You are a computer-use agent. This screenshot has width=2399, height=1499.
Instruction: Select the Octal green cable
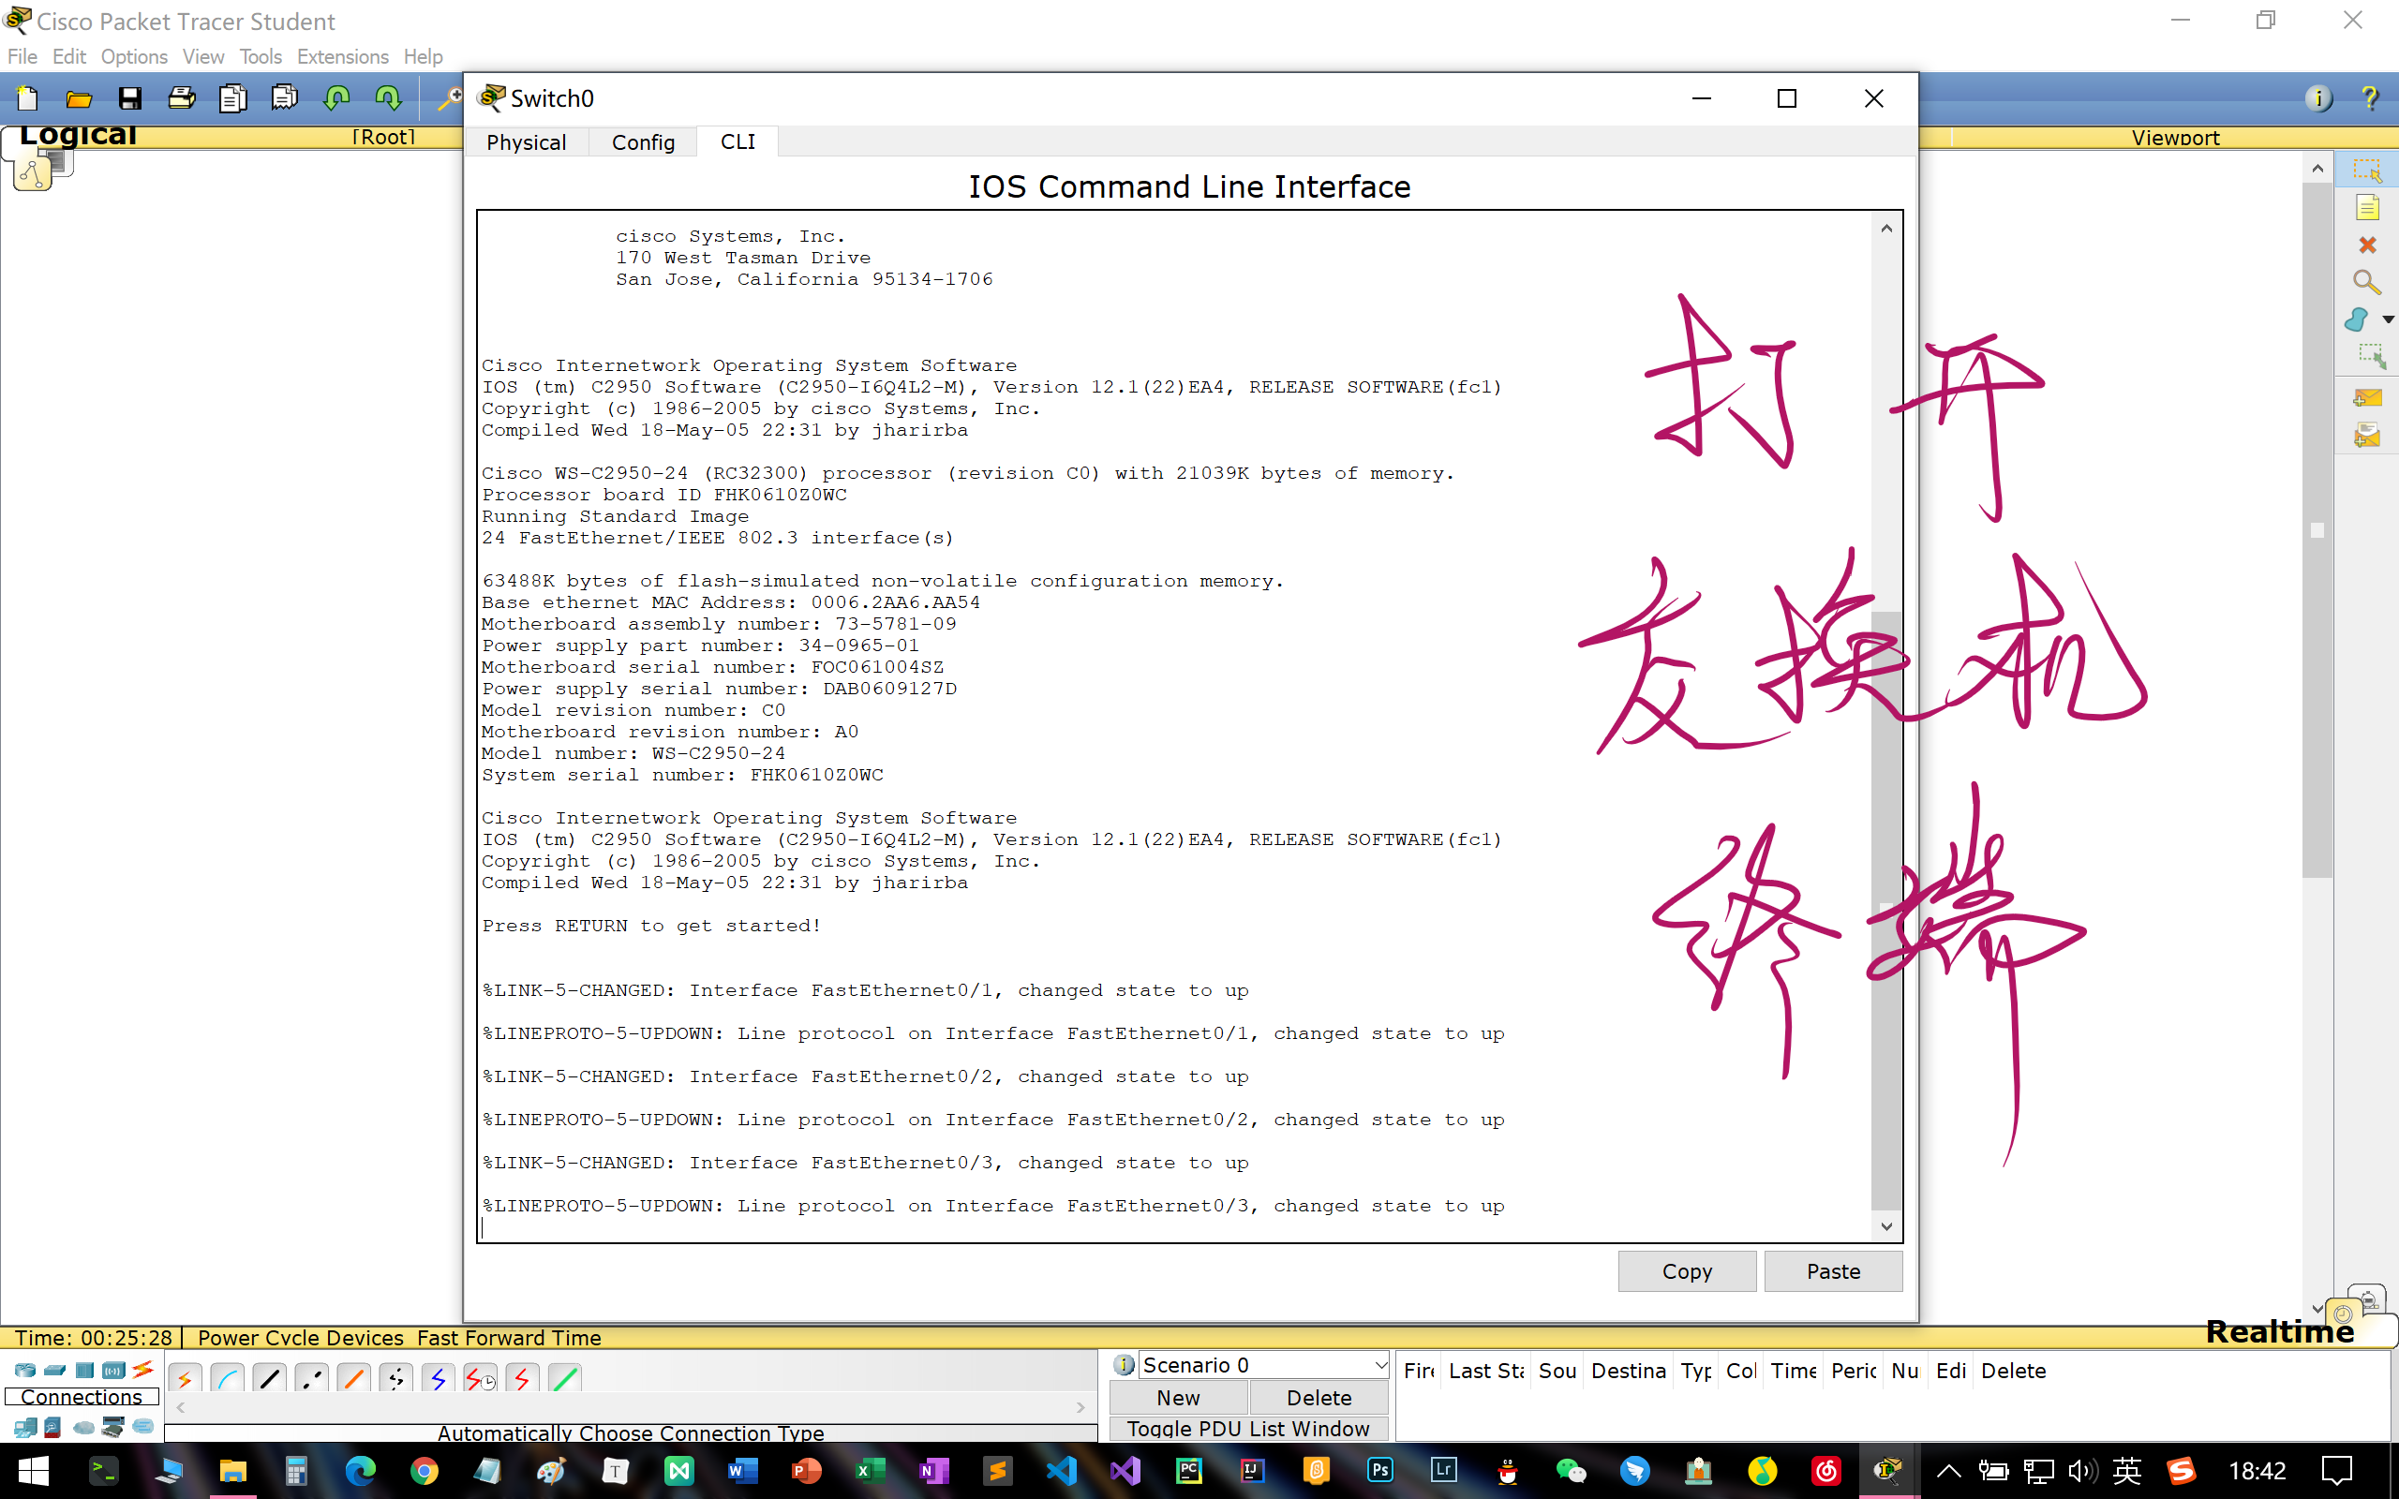pyautogui.click(x=565, y=1378)
